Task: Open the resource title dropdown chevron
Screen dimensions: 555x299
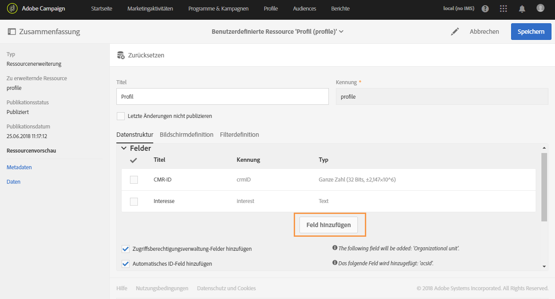Action: click(x=341, y=32)
